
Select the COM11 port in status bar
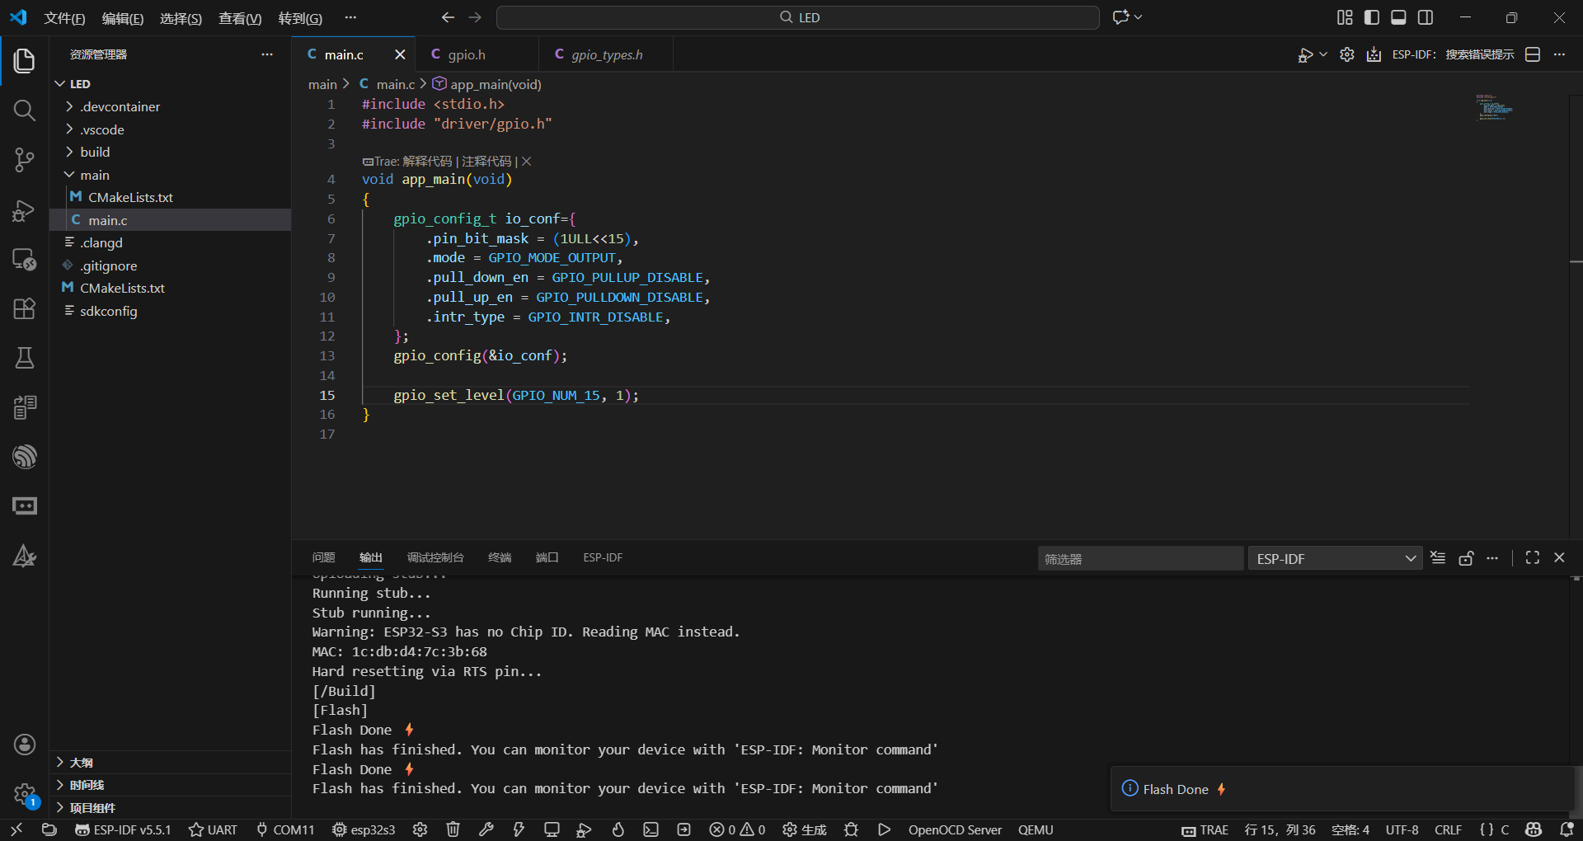pos(285,829)
